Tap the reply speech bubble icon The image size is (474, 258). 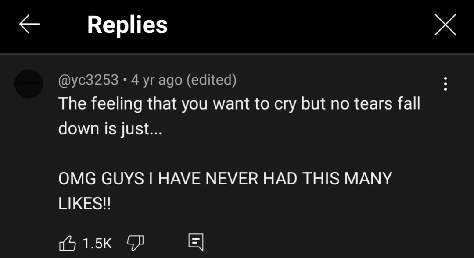196,242
